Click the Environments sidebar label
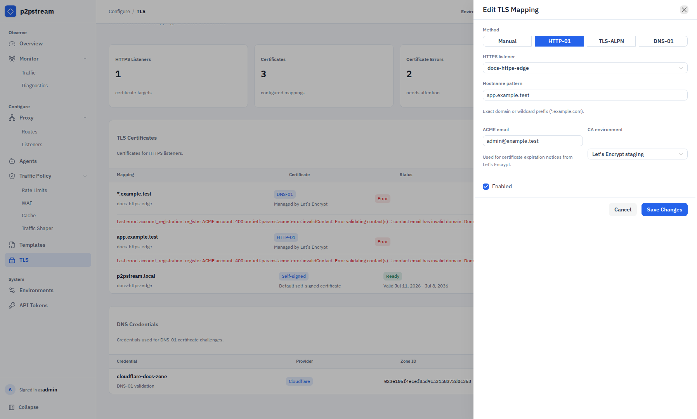 click(x=36, y=290)
